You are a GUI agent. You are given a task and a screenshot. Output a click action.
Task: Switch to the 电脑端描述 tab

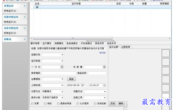click(x=72, y=43)
